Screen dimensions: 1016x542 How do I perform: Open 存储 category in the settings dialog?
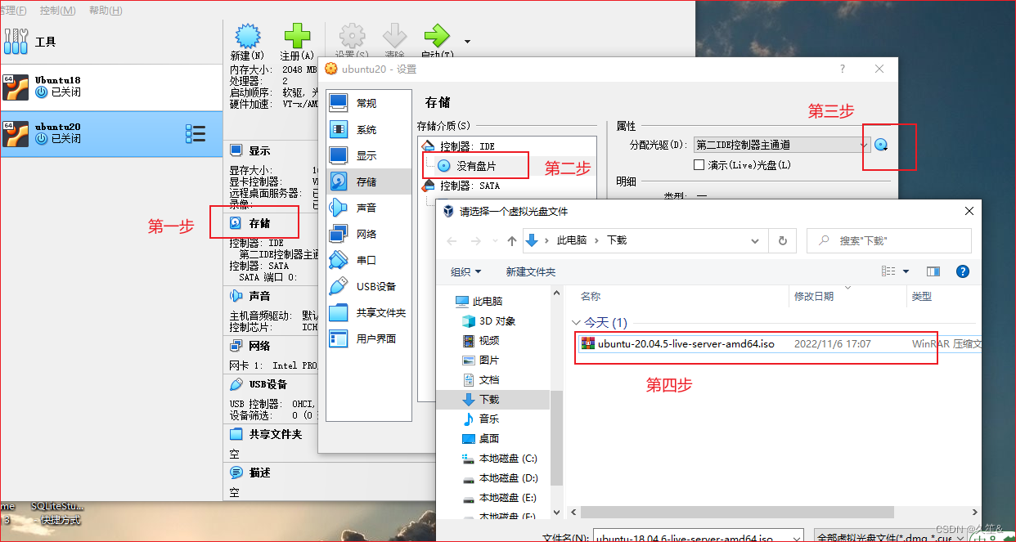click(368, 181)
